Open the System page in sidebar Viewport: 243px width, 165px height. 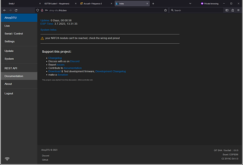click(x=19, y=59)
